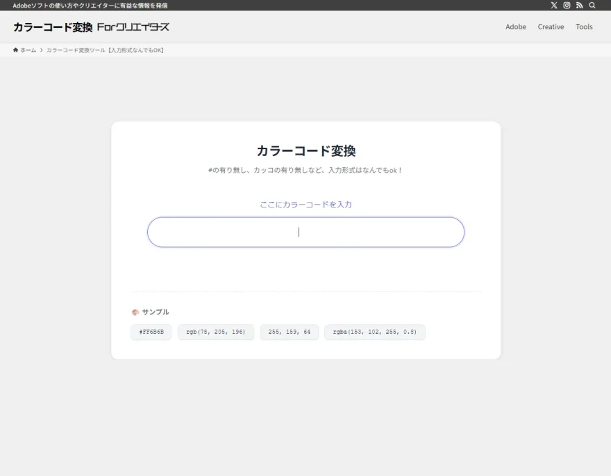This screenshot has height=476, width=611.
Task: Click the ホーム breadcrumb link
Action: tap(27, 49)
